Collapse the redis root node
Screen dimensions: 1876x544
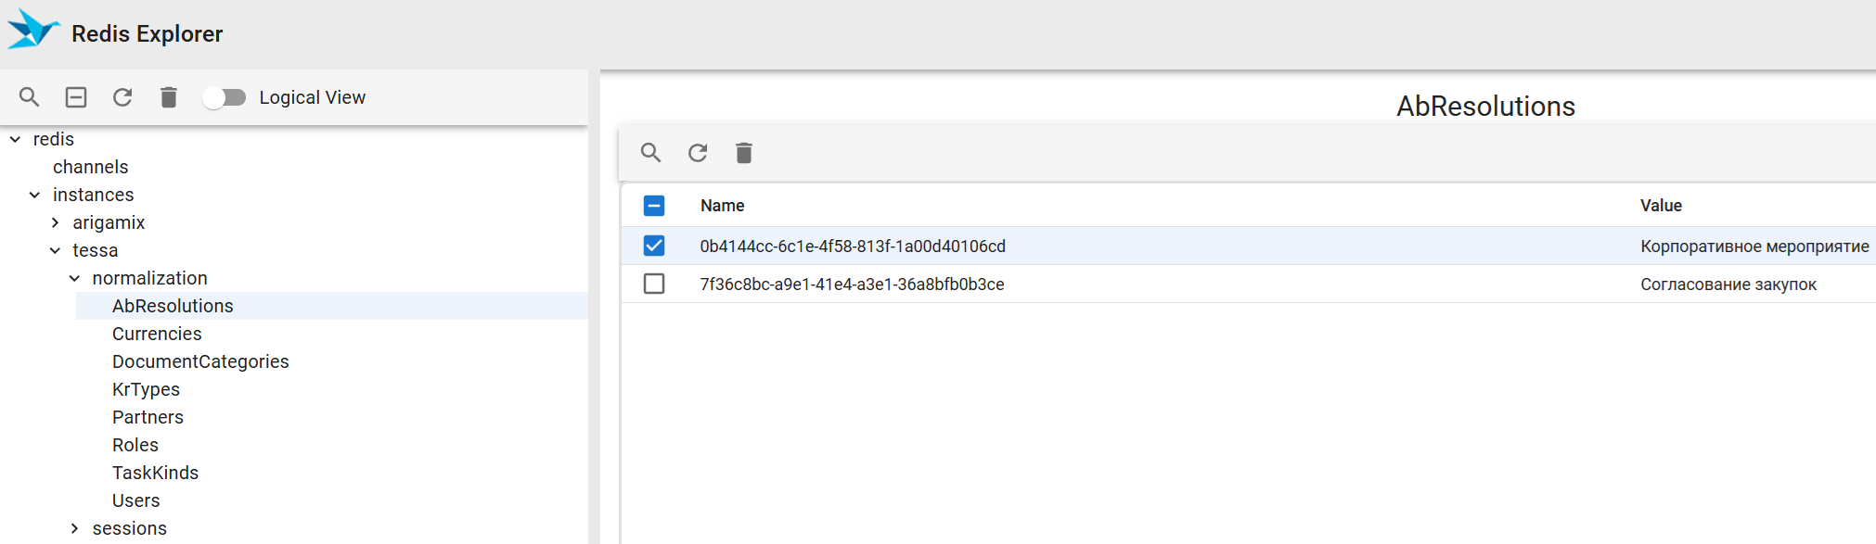[16, 140]
